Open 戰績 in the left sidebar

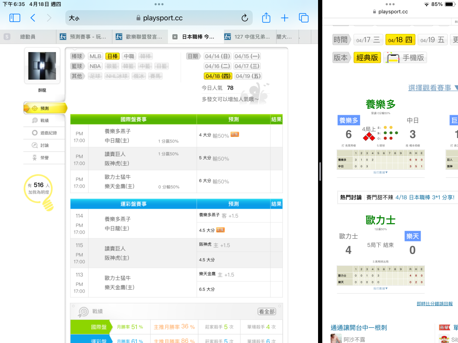pos(45,120)
